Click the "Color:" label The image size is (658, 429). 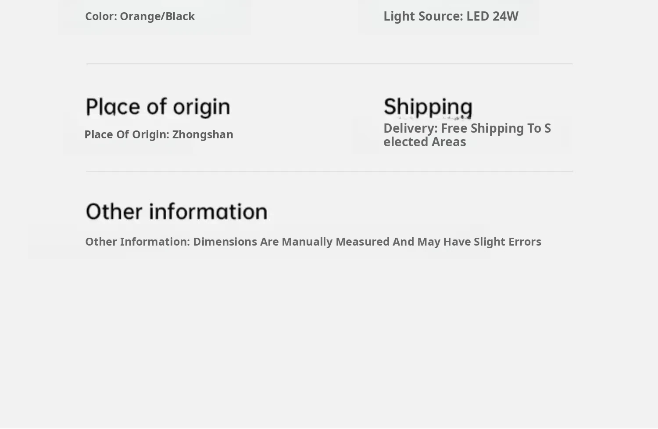tap(101, 16)
